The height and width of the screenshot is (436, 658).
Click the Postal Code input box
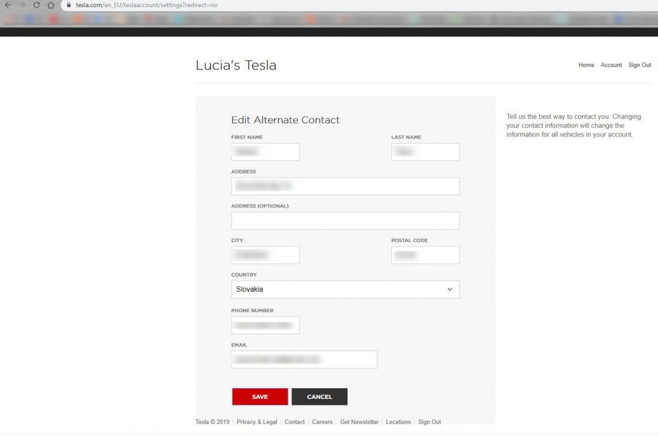(425, 255)
